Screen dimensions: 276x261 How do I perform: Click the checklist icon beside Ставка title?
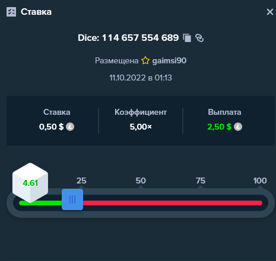(11, 12)
